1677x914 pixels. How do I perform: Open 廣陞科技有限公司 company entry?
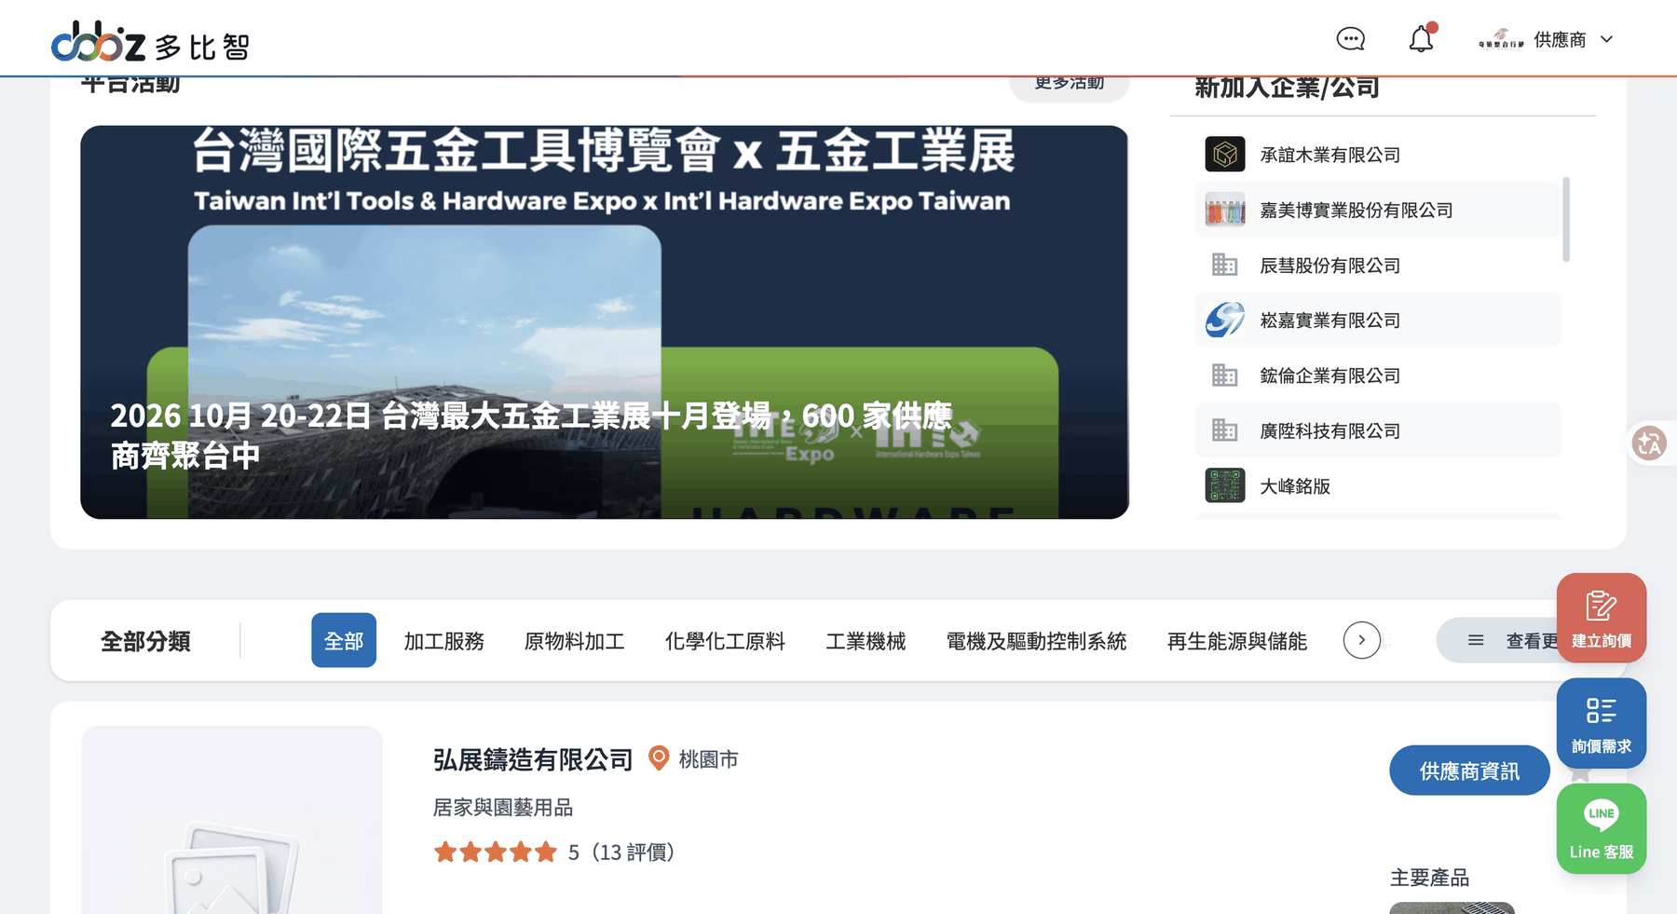(1377, 430)
